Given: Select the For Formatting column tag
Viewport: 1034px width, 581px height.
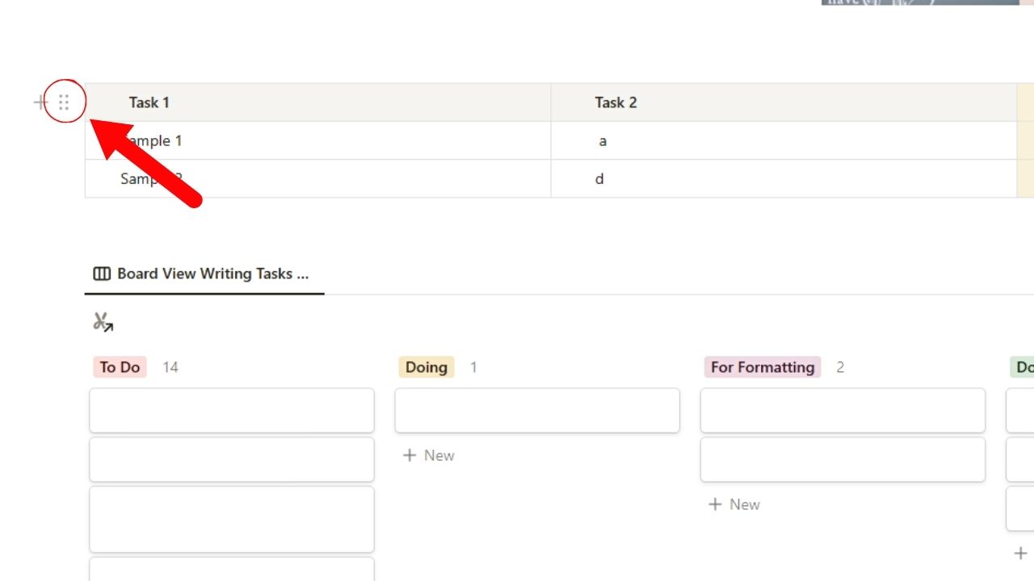Looking at the screenshot, I should pyautogui.click(x=761, y=367).
